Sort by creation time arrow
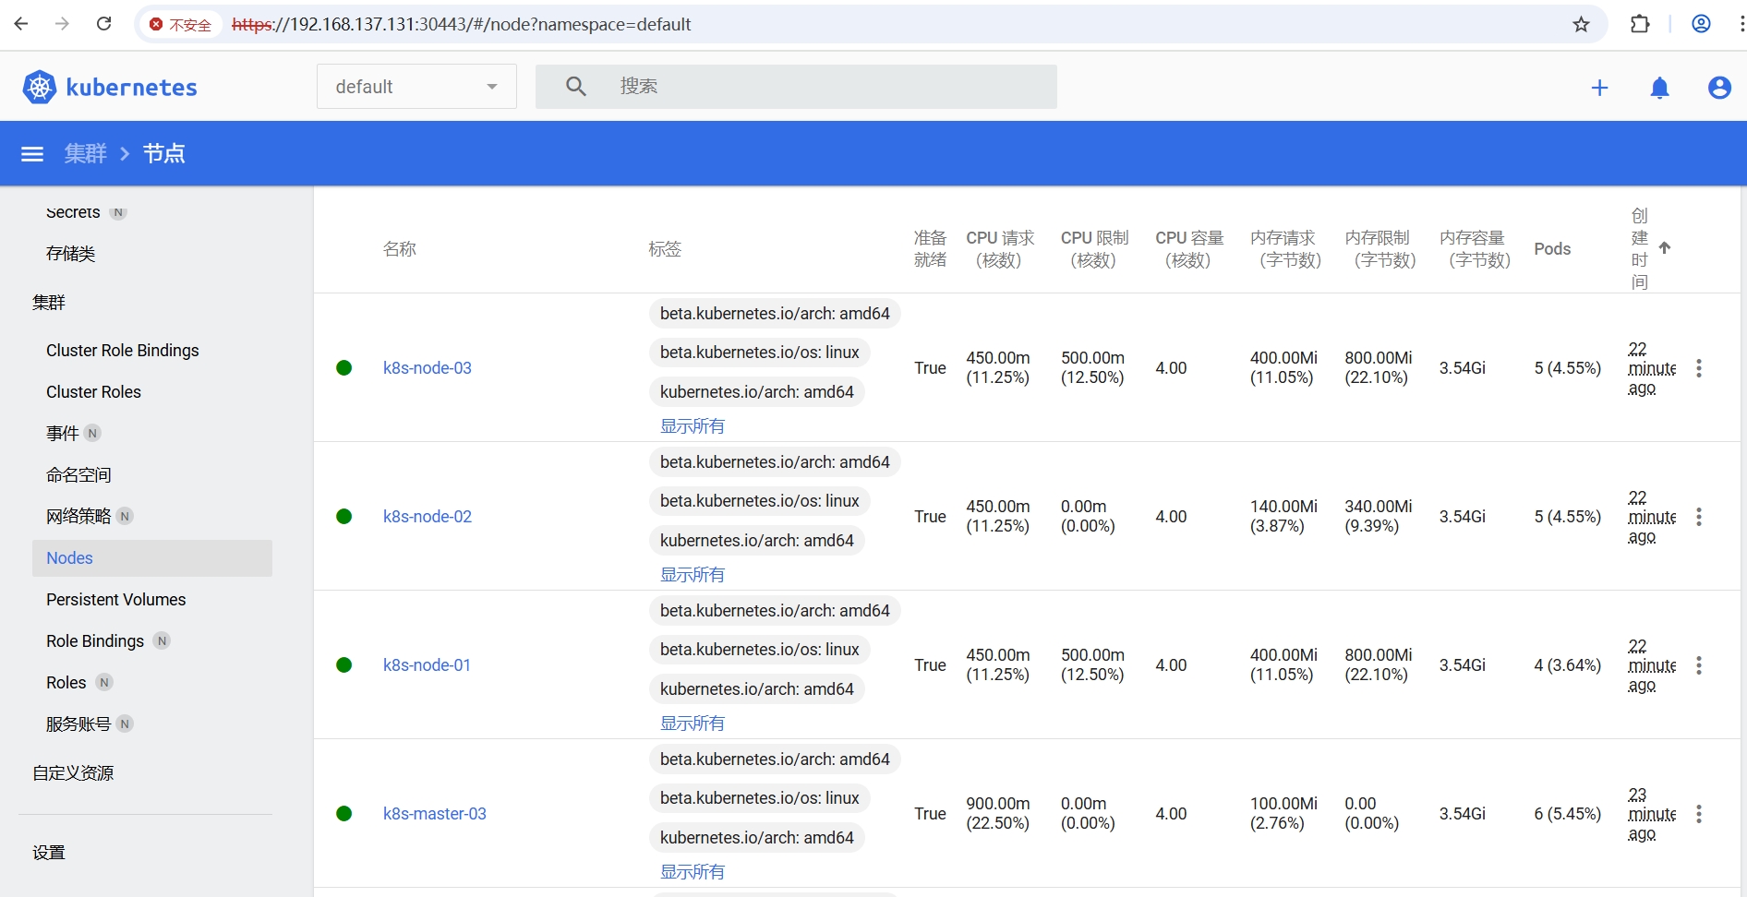The width and height of the screenshot is (1747, 897). [1664, 247]
